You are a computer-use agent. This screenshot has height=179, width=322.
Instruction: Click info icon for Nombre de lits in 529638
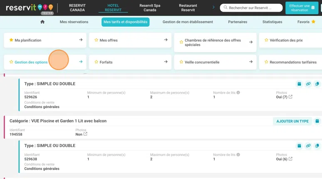[238, 154]
